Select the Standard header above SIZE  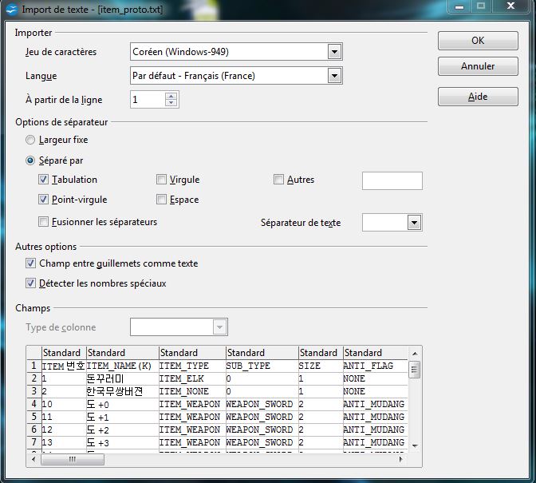[x=321, y=353]
